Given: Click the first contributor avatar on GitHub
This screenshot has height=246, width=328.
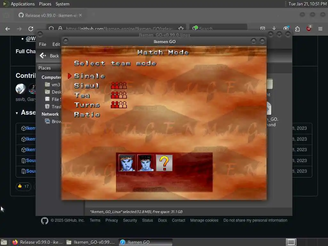Looking at the screenshot, I should click(x=21, y=88).
